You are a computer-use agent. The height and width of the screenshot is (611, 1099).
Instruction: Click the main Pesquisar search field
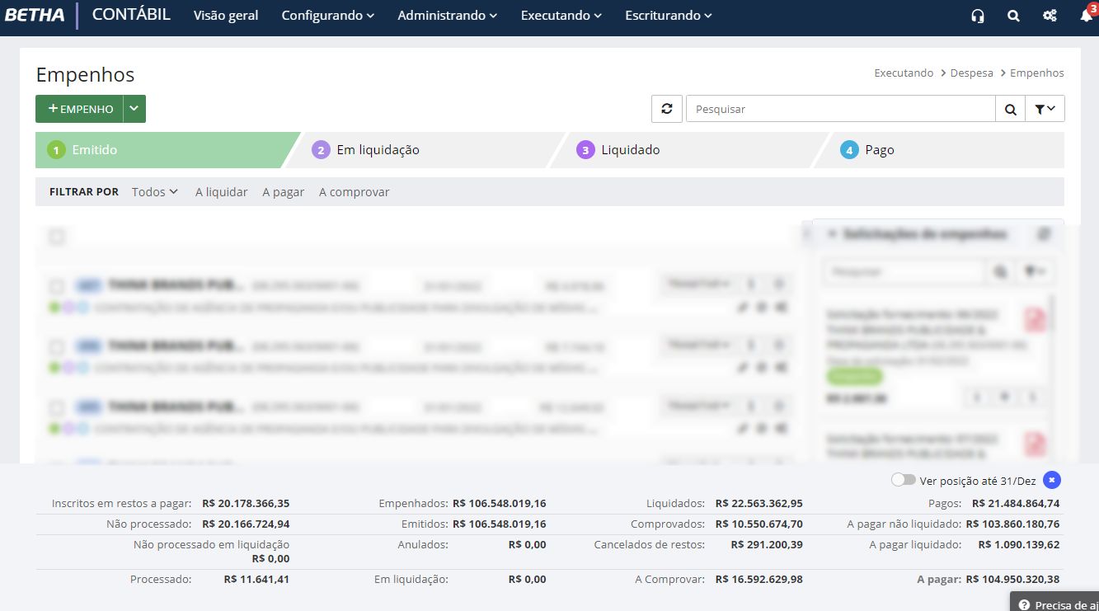(841, 109)
